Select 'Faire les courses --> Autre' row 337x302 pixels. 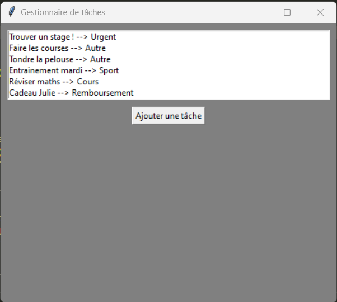168,48
